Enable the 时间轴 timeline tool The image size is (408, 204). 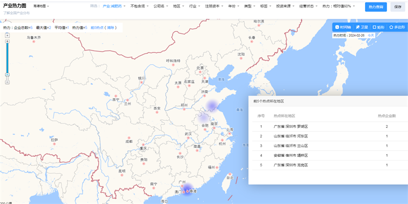pos(343,27)
